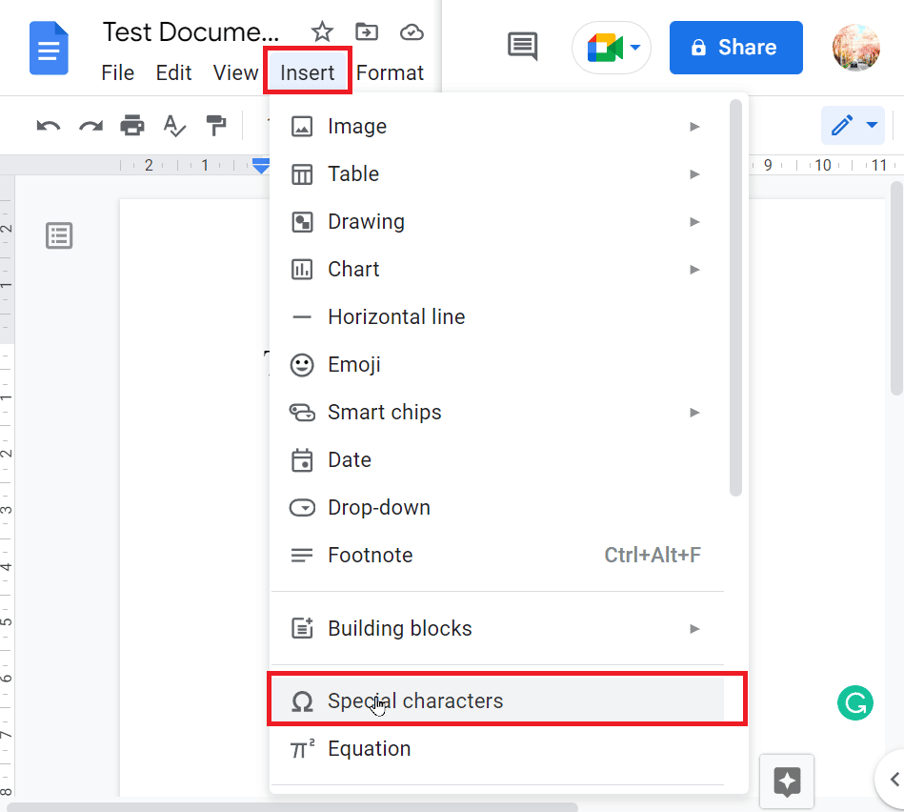Select the paint format tool

coord(216,125)
